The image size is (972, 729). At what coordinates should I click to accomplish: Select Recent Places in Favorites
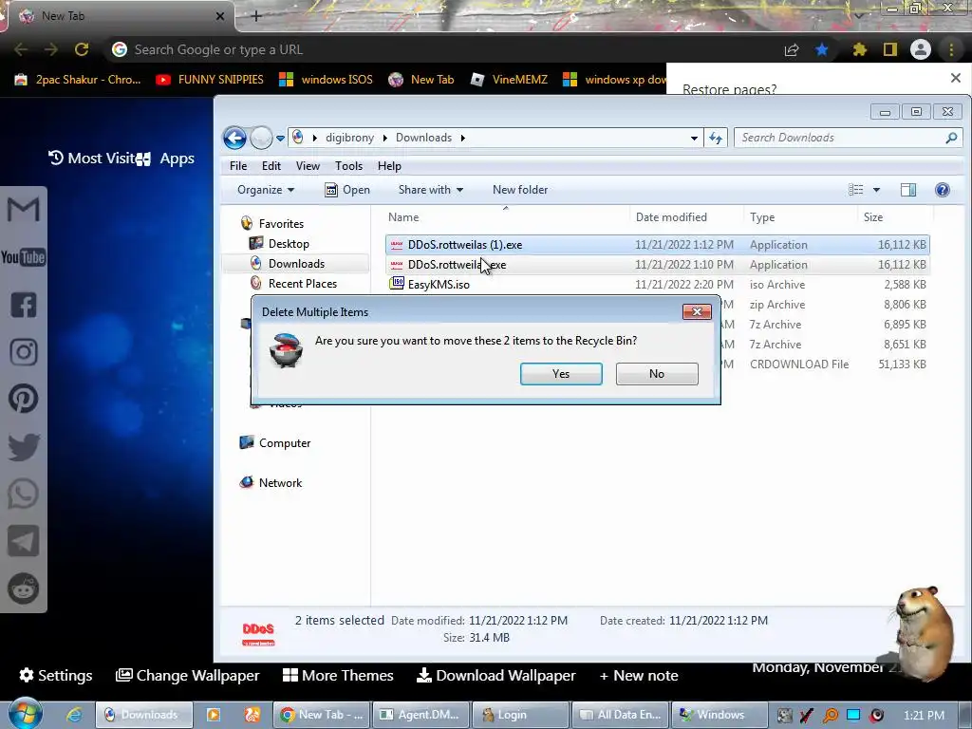point(302,283)
